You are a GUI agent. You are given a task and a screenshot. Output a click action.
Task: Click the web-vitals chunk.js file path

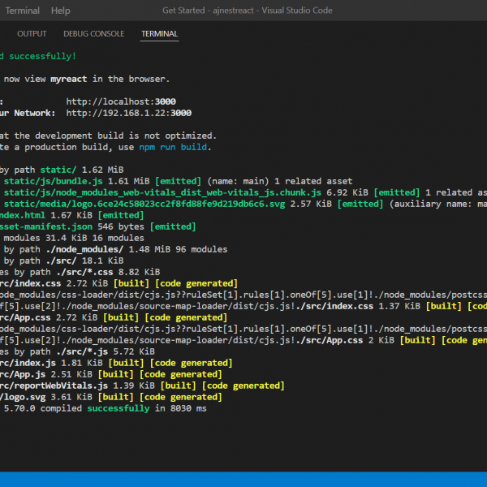click(x=162, y=192)
